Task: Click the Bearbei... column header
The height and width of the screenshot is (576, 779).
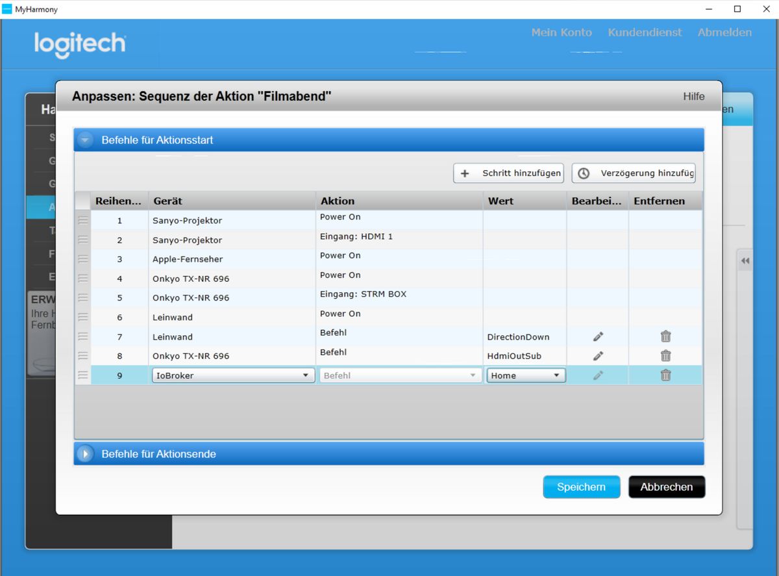Action: pos(598,201)
